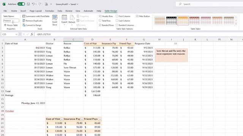Screen dimensions: 243x136
Task: Click the Total cell showing 1,613.00
Action: 93,91
